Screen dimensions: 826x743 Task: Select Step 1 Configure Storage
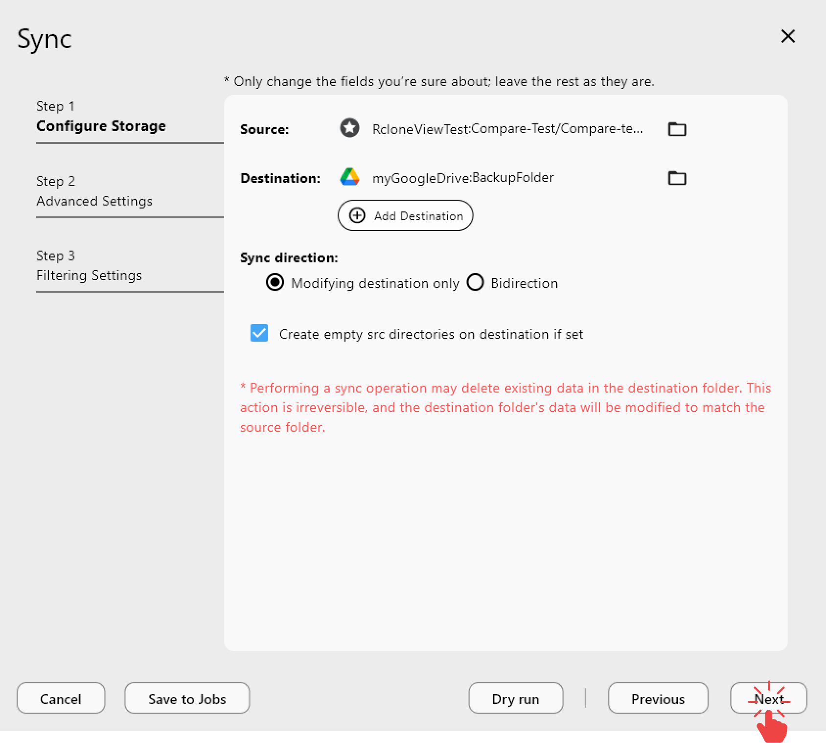pos(101,116)
